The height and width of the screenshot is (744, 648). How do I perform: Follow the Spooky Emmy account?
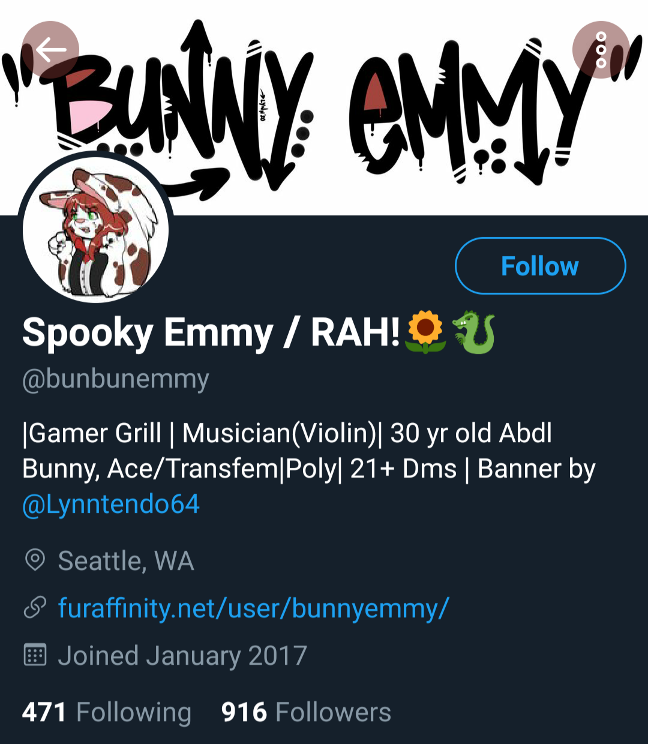click(x=540, y=266)
